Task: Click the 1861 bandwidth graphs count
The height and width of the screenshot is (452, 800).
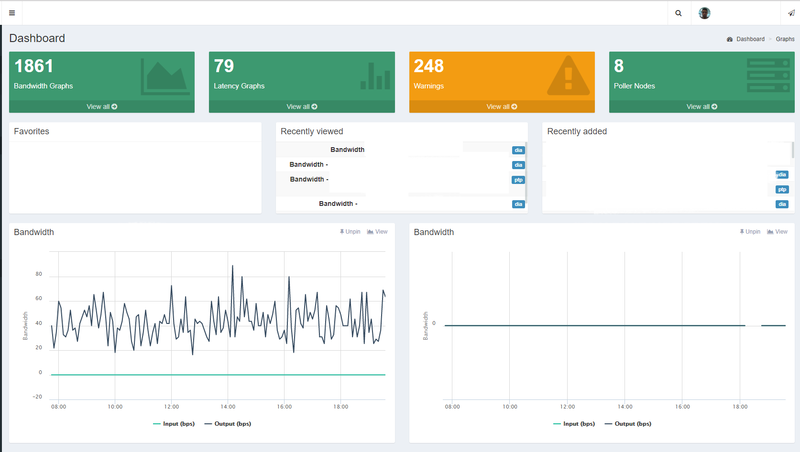Action: pyautogui.click(x=34, y=66)
